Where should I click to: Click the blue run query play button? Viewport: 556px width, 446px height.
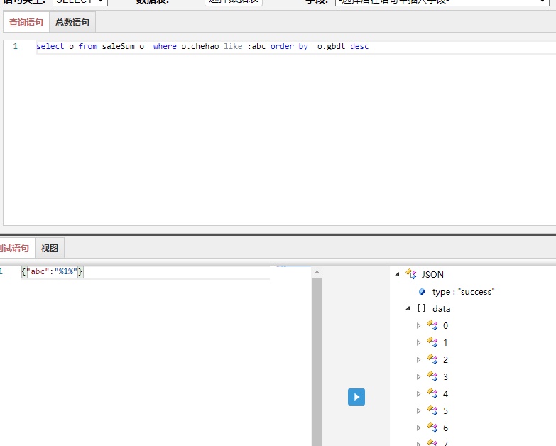(356, 397)
